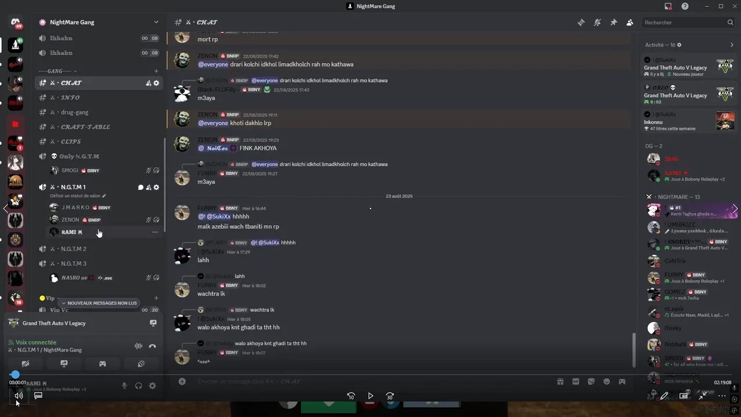This screenshot has width=741, height=417.
Task: Open the drug-gang text channel
Action: 98,112
